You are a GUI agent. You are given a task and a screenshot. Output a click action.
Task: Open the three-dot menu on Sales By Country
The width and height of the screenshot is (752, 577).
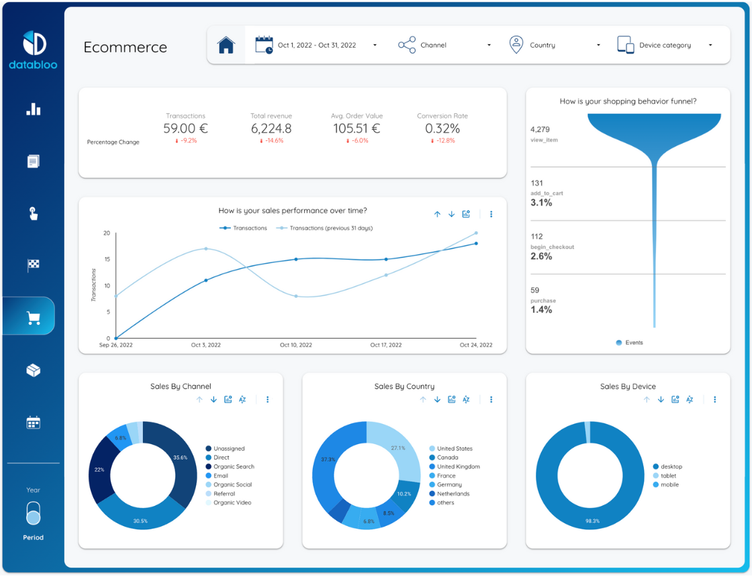point(491,399)
